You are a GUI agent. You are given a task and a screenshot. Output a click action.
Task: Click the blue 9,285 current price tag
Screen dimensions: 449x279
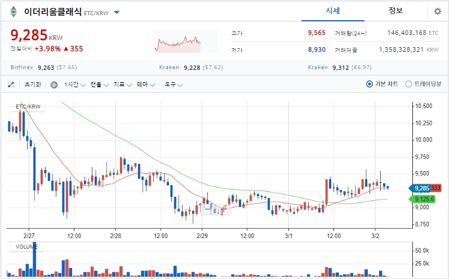click(x=419, y=188)
